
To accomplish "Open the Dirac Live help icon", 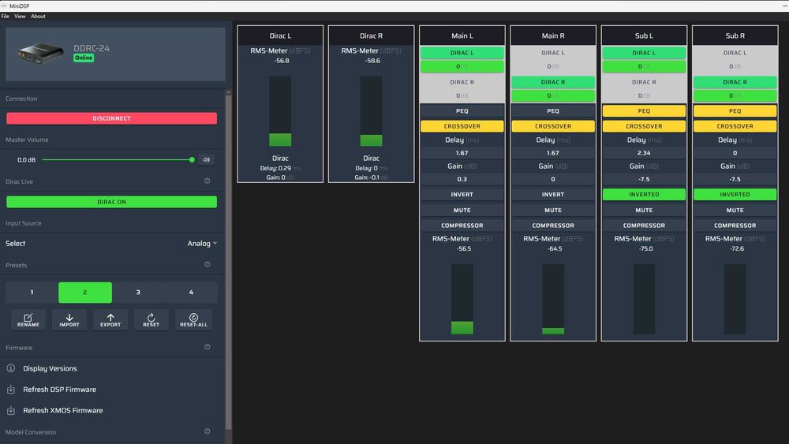I will coord(208,181).
